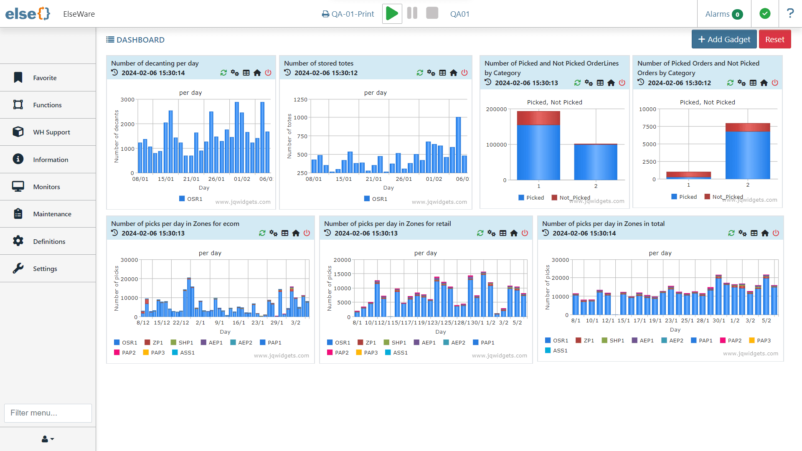Open the Information menu item
802x451 pixels.
[48, 160]
